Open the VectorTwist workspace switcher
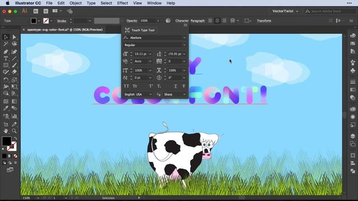Screen dimensions: 358x201 pos(285,11)
